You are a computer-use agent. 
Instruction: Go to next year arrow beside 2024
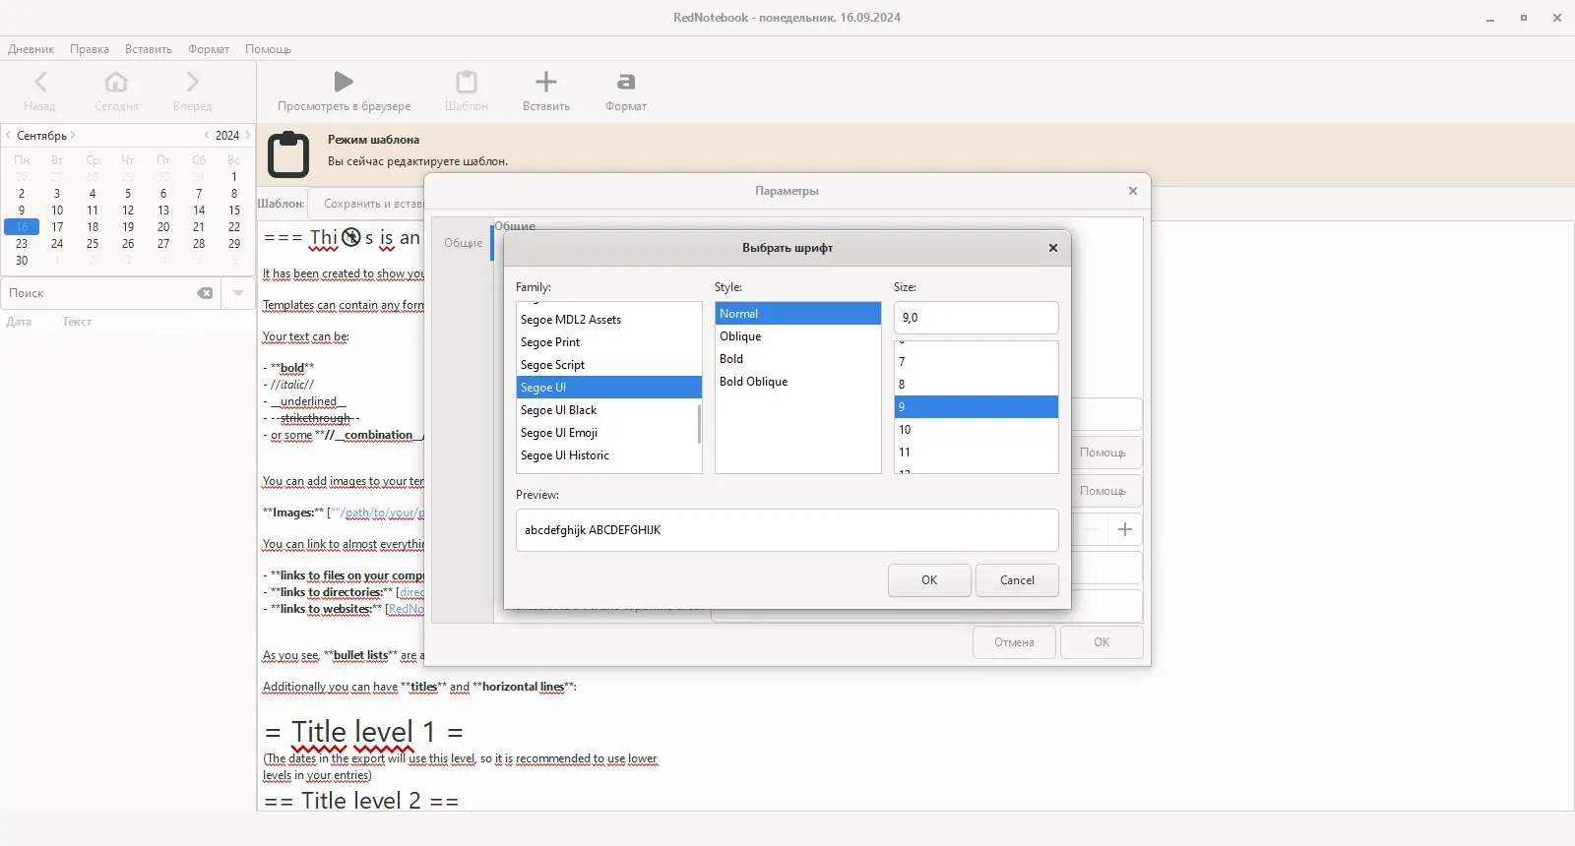pyautogui.click(x=248, y=136)
